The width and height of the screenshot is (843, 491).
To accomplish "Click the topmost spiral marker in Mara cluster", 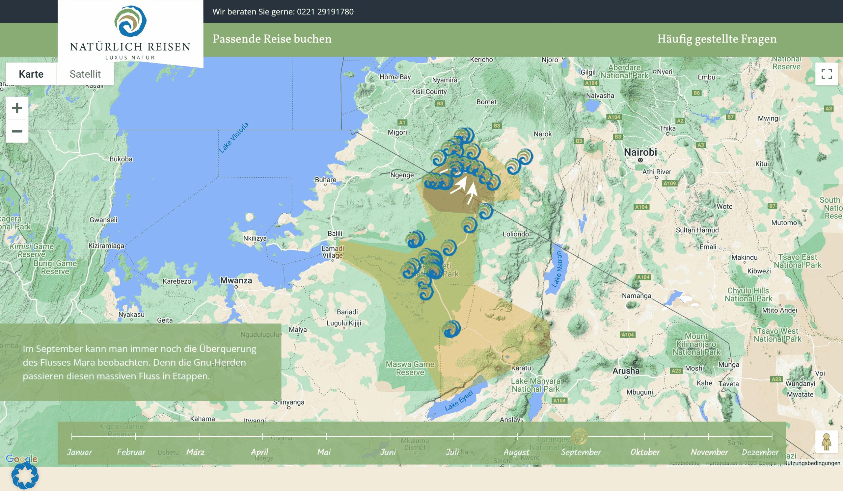I will 465,136.
